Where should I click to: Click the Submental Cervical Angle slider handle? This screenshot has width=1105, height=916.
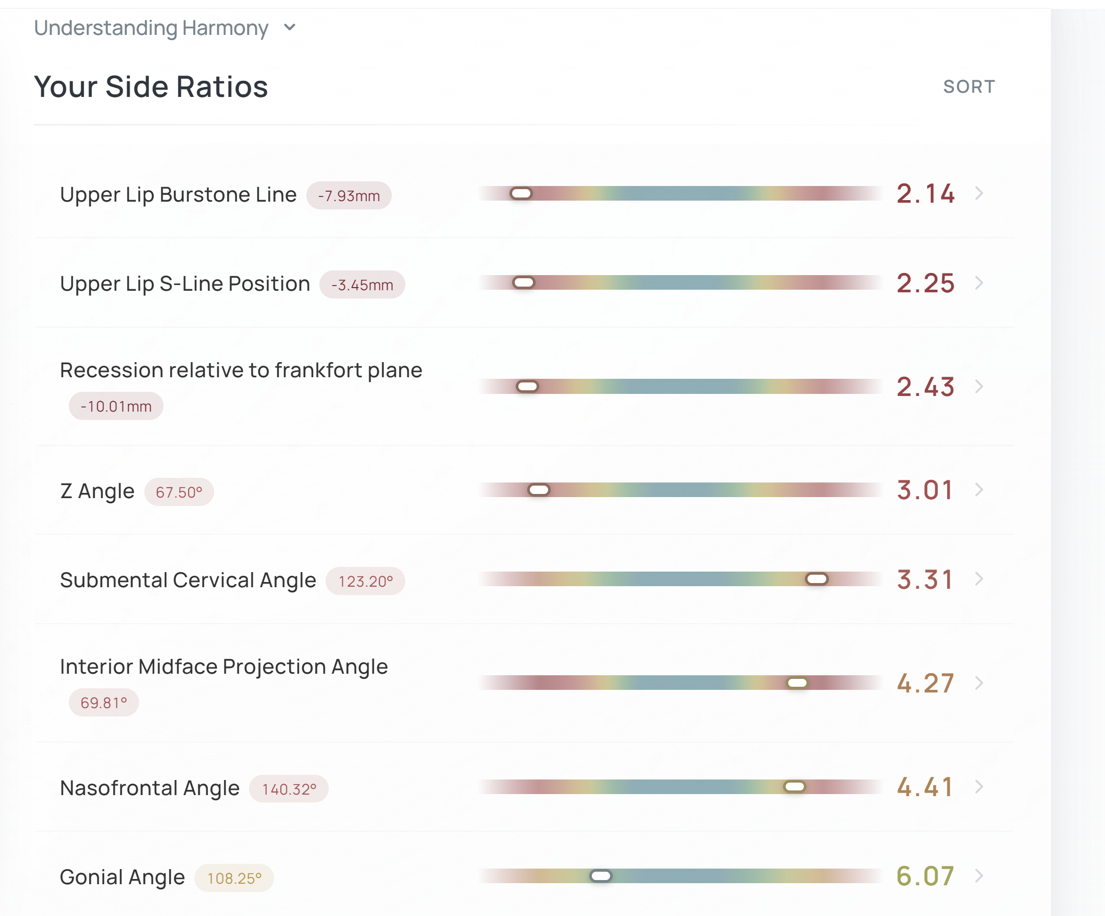point(817,579)
